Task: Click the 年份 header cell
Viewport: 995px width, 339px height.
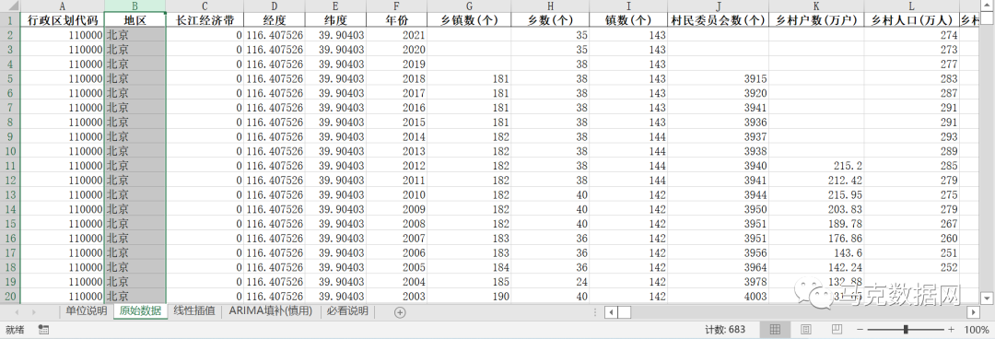Action: tap(396, 19)
